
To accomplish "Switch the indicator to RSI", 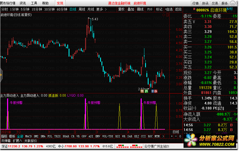I will point(118,136).
